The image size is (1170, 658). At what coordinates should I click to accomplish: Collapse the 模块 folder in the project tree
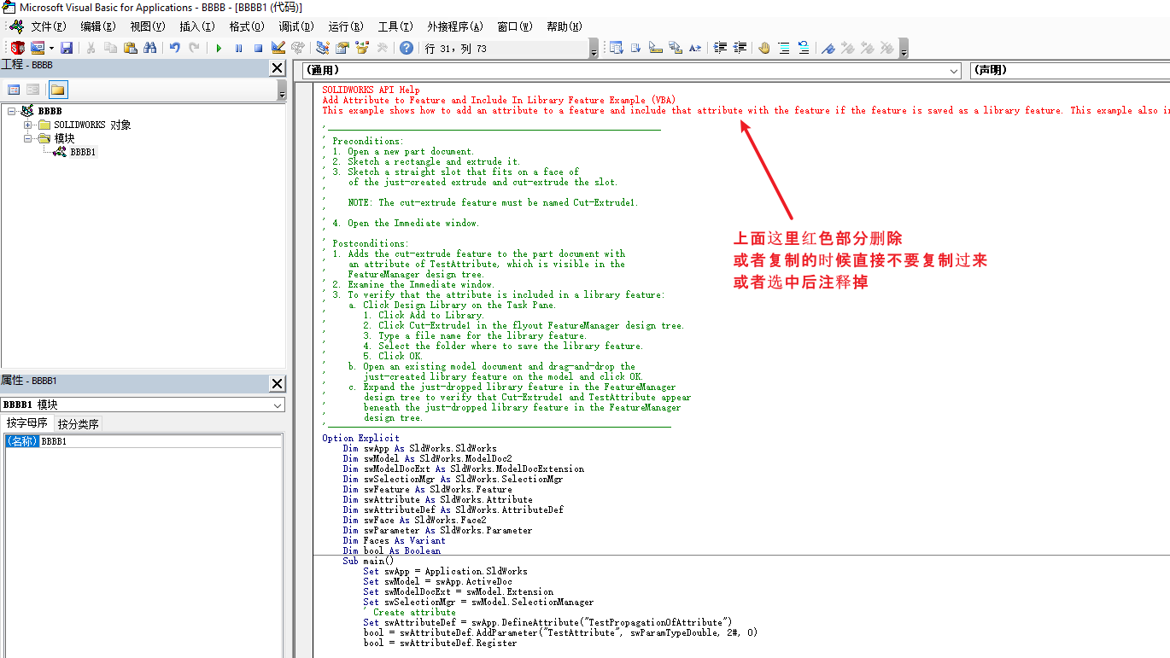coord(28,138)
